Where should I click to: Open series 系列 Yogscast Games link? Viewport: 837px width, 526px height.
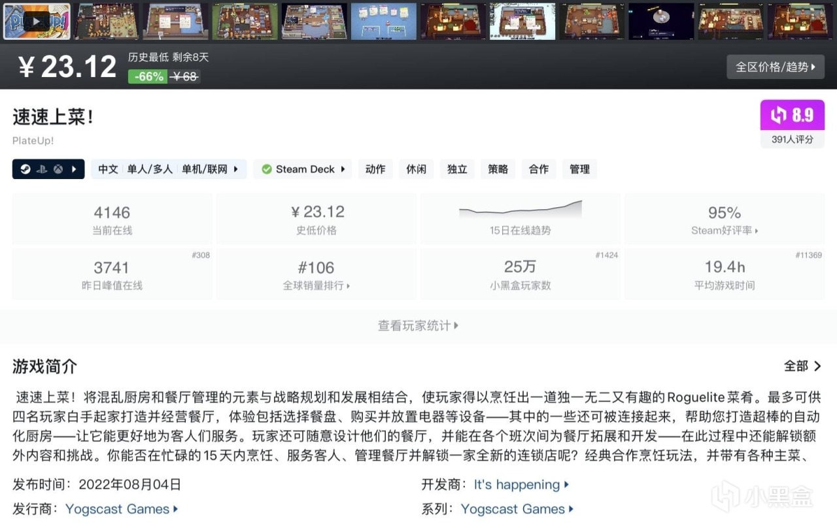(517, 509)
